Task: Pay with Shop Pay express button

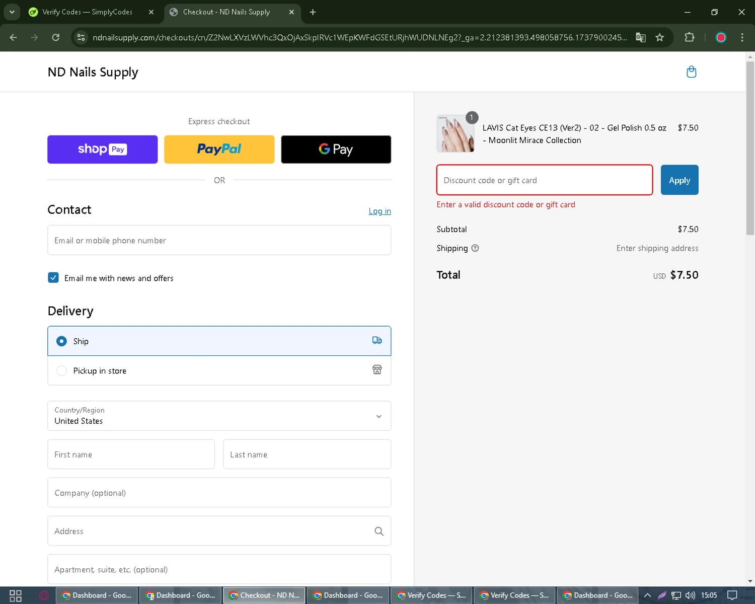Action: (x=102, y=149)
